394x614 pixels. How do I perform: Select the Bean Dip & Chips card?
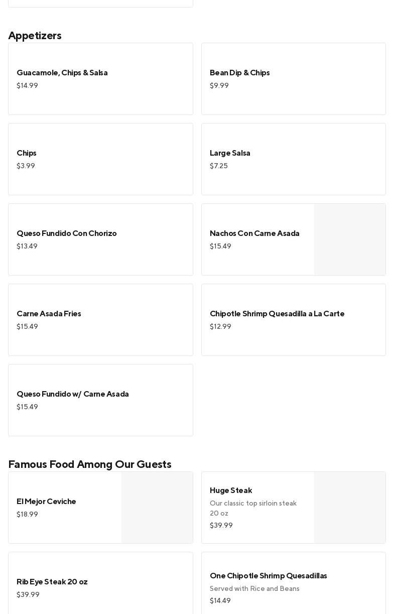coord(293,79)
